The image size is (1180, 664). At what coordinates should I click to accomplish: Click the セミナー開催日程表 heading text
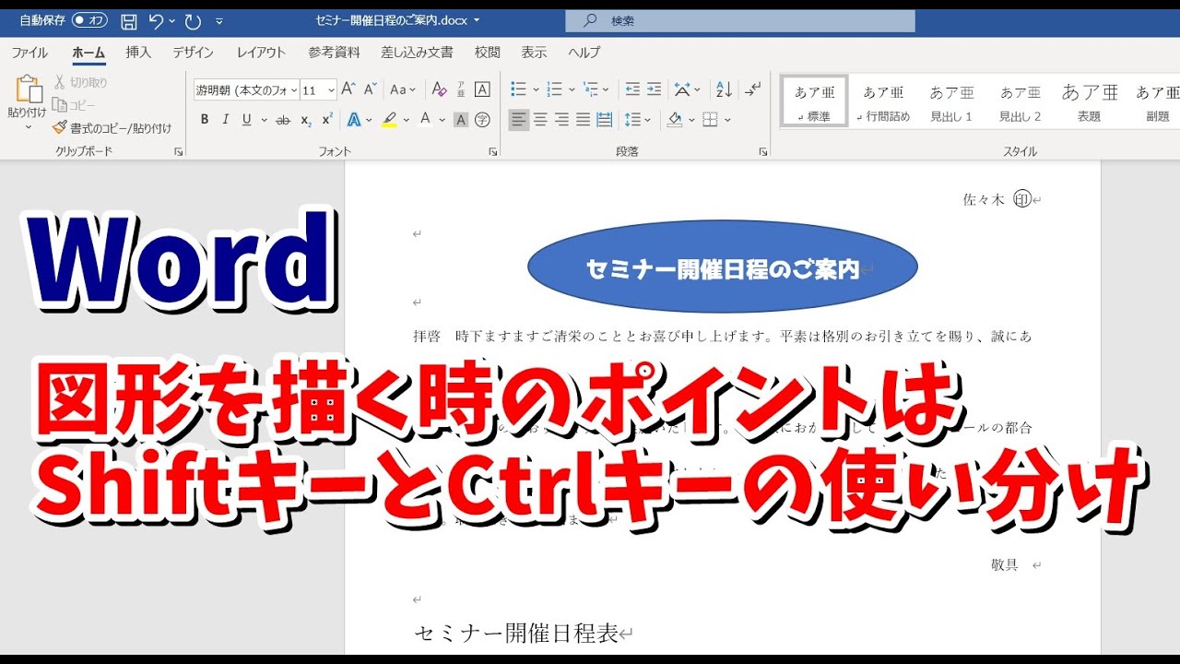click(x=516, y=634)
